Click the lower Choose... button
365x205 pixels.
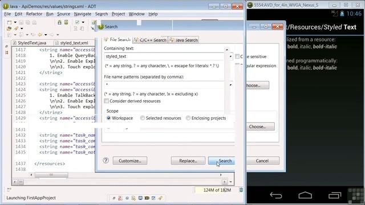(x=260, y=126)
